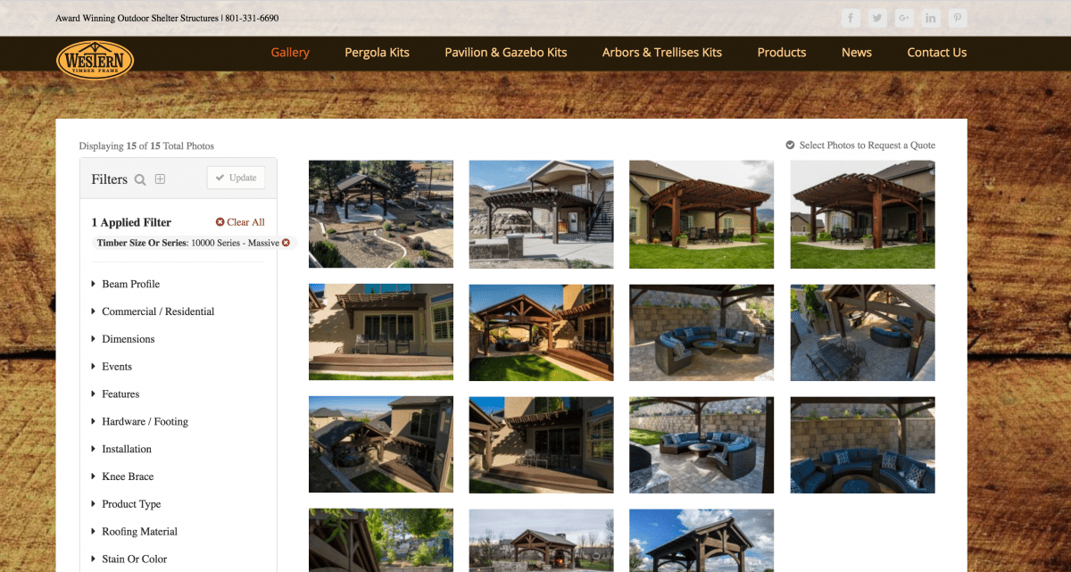1071x572 pixels.
Task: Click the red X icon next to Clear All
Action: tap(220, 222)
